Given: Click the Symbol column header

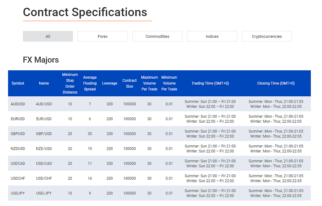Looking at the screenshot, I should click(x=18, y=83).
